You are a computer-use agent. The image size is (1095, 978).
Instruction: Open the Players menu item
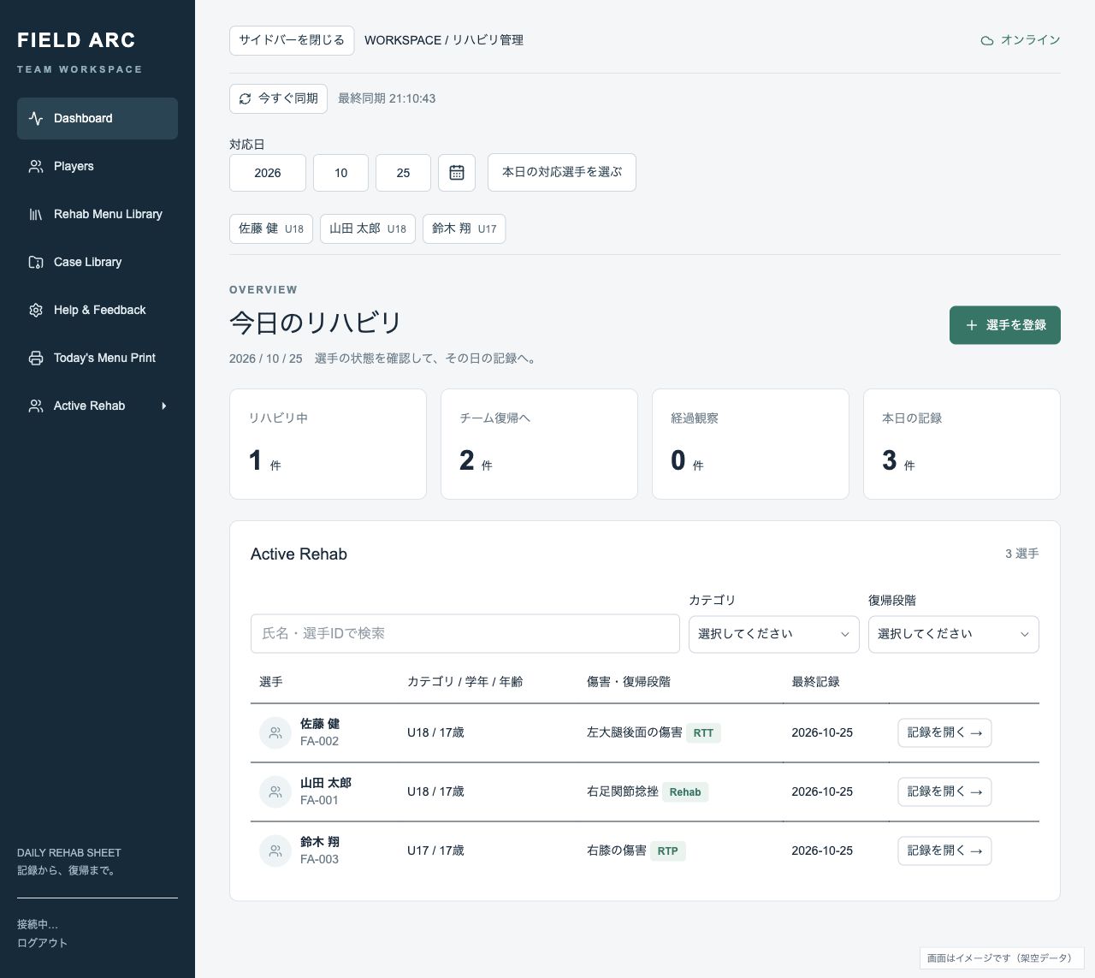pos(98,166)
